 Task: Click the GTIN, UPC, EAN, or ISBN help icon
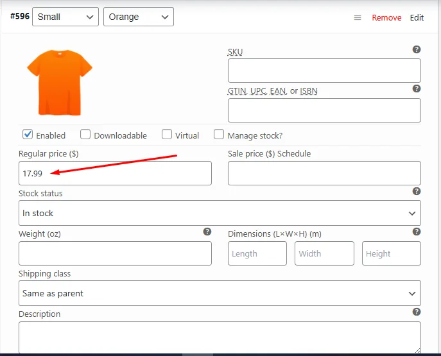pyautogui.click(x=417, y=89)
